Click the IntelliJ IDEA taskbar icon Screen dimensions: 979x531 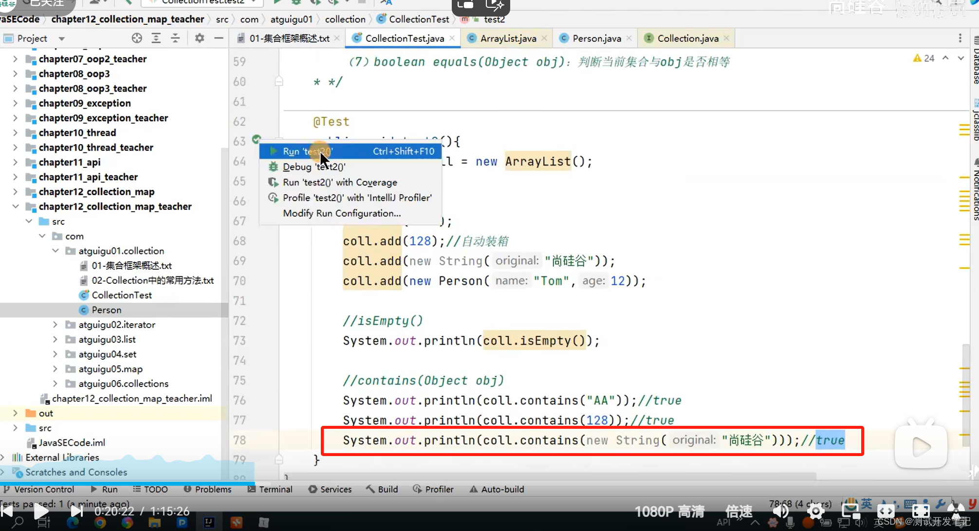coord(208,522)
